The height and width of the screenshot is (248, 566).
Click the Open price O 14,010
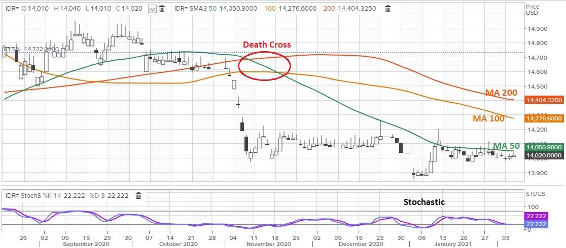[x=36, y=9]
